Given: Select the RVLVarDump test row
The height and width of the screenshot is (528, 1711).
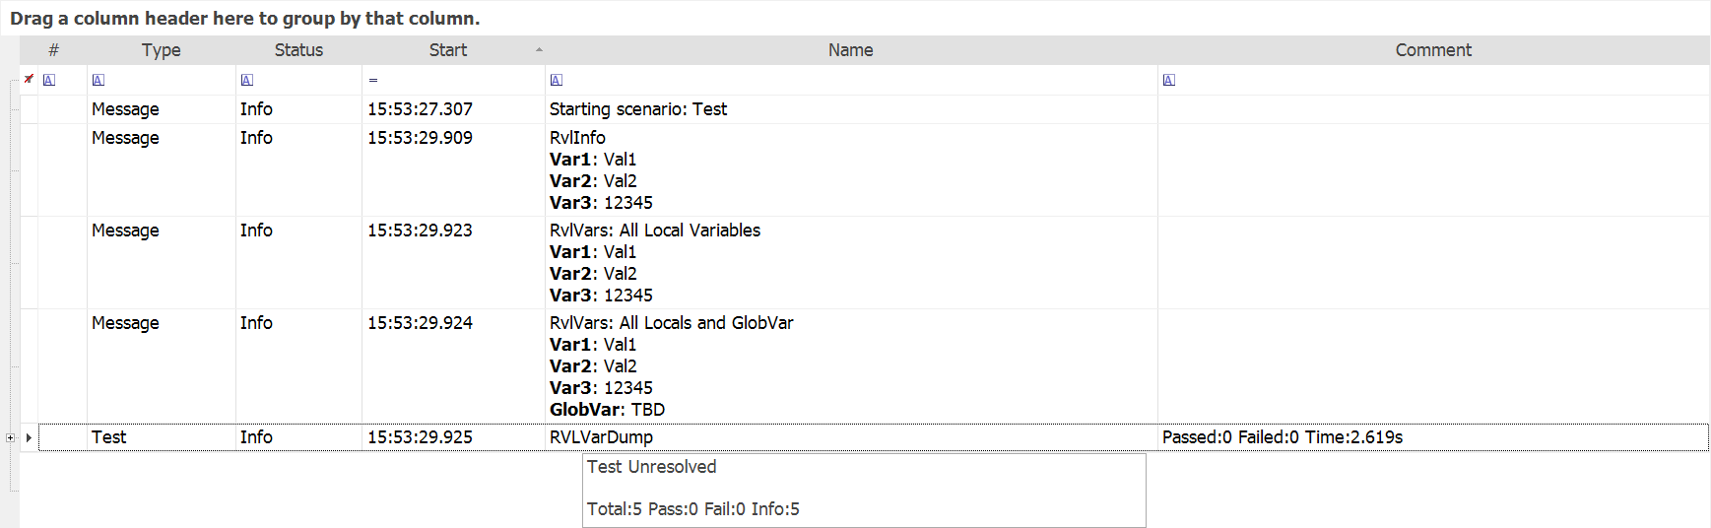Looking at the screenshot, I should coord(601,437).
